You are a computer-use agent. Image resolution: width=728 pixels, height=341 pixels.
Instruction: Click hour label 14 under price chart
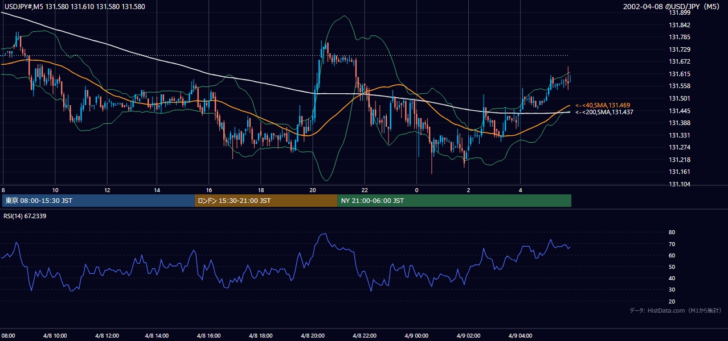pos(157,190)
